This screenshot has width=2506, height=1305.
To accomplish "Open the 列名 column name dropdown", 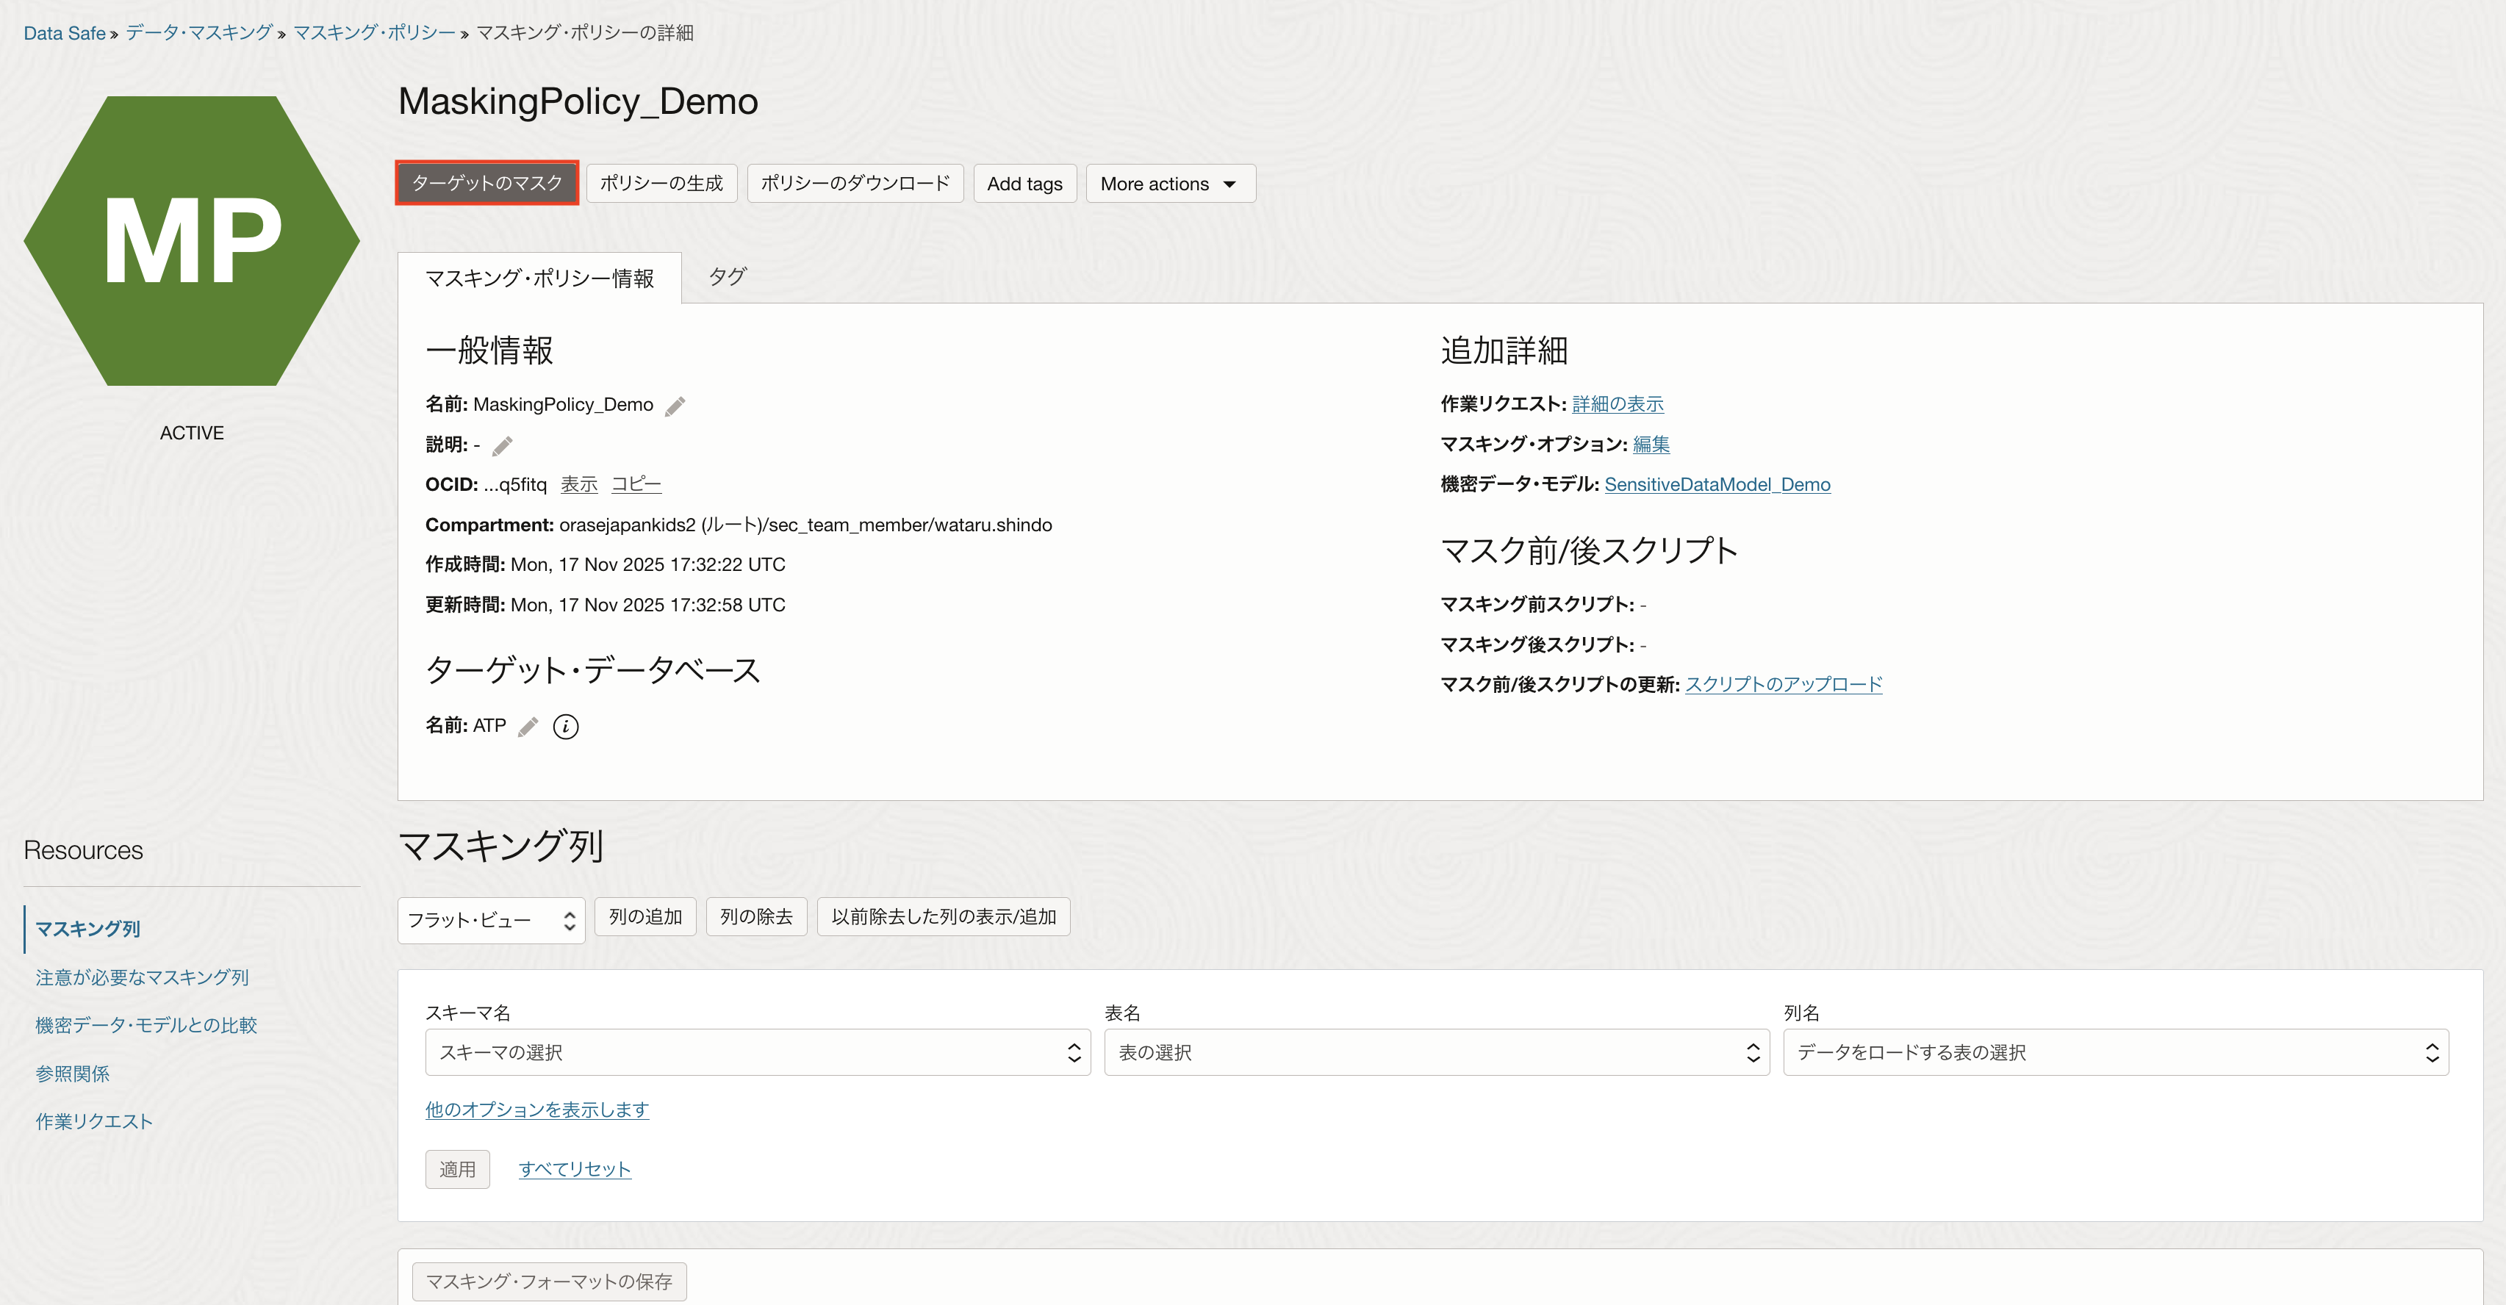I will click(x=2115, y=1052).
